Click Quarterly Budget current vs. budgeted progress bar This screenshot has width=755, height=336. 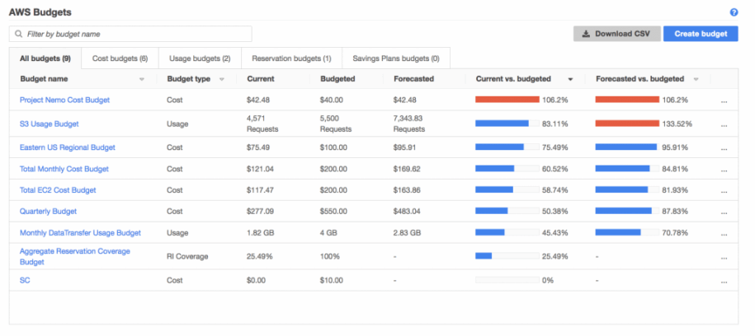tap(507, 211)
